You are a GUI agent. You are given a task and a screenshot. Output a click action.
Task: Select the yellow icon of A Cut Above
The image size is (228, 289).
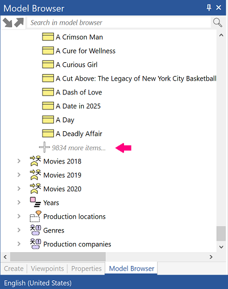[x=48, y=78]
